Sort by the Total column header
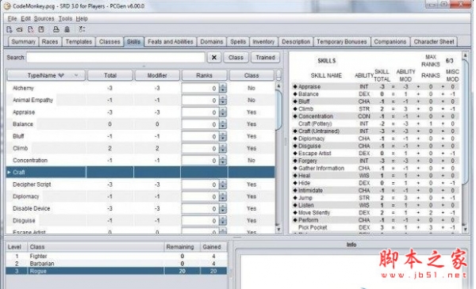 point(110,75)
